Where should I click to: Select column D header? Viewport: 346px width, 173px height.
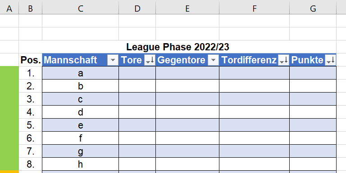(x=137, y=9)
